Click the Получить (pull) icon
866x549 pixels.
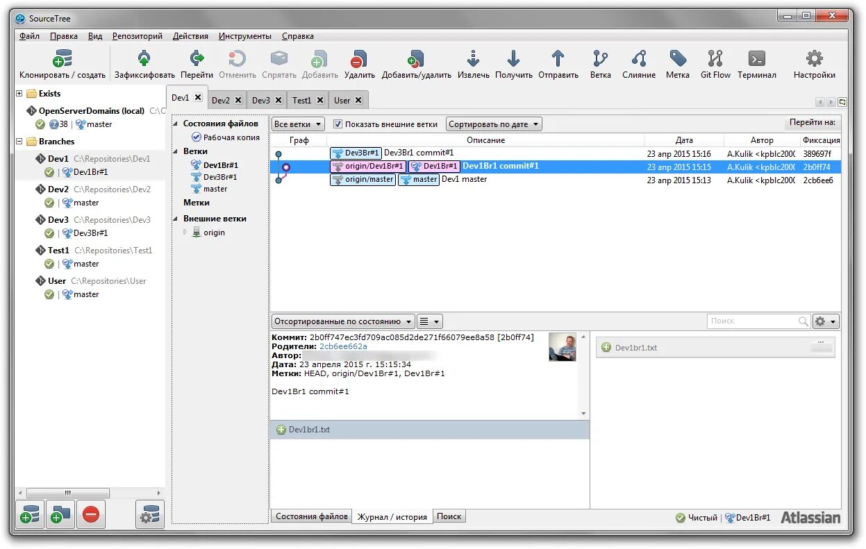pyautogui.click(x=513, y=60)
